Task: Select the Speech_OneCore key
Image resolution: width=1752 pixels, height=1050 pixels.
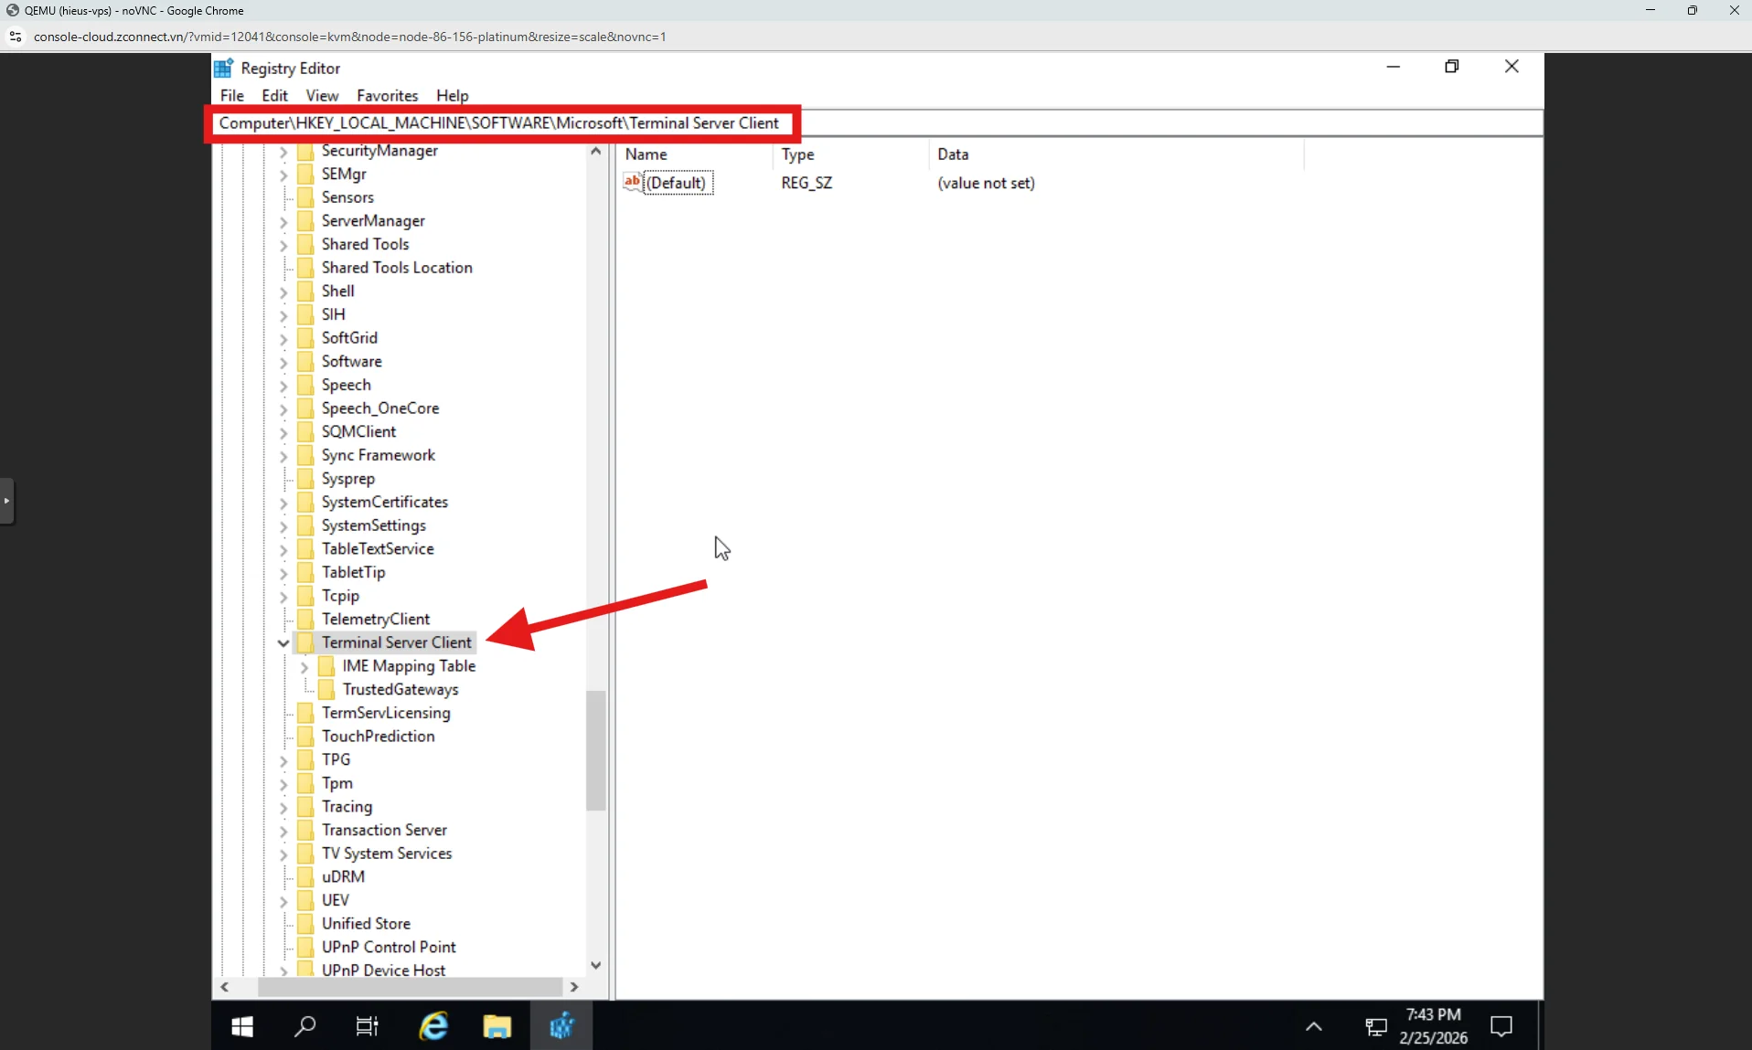Action: pyautogui.click(x=380, y=408)
